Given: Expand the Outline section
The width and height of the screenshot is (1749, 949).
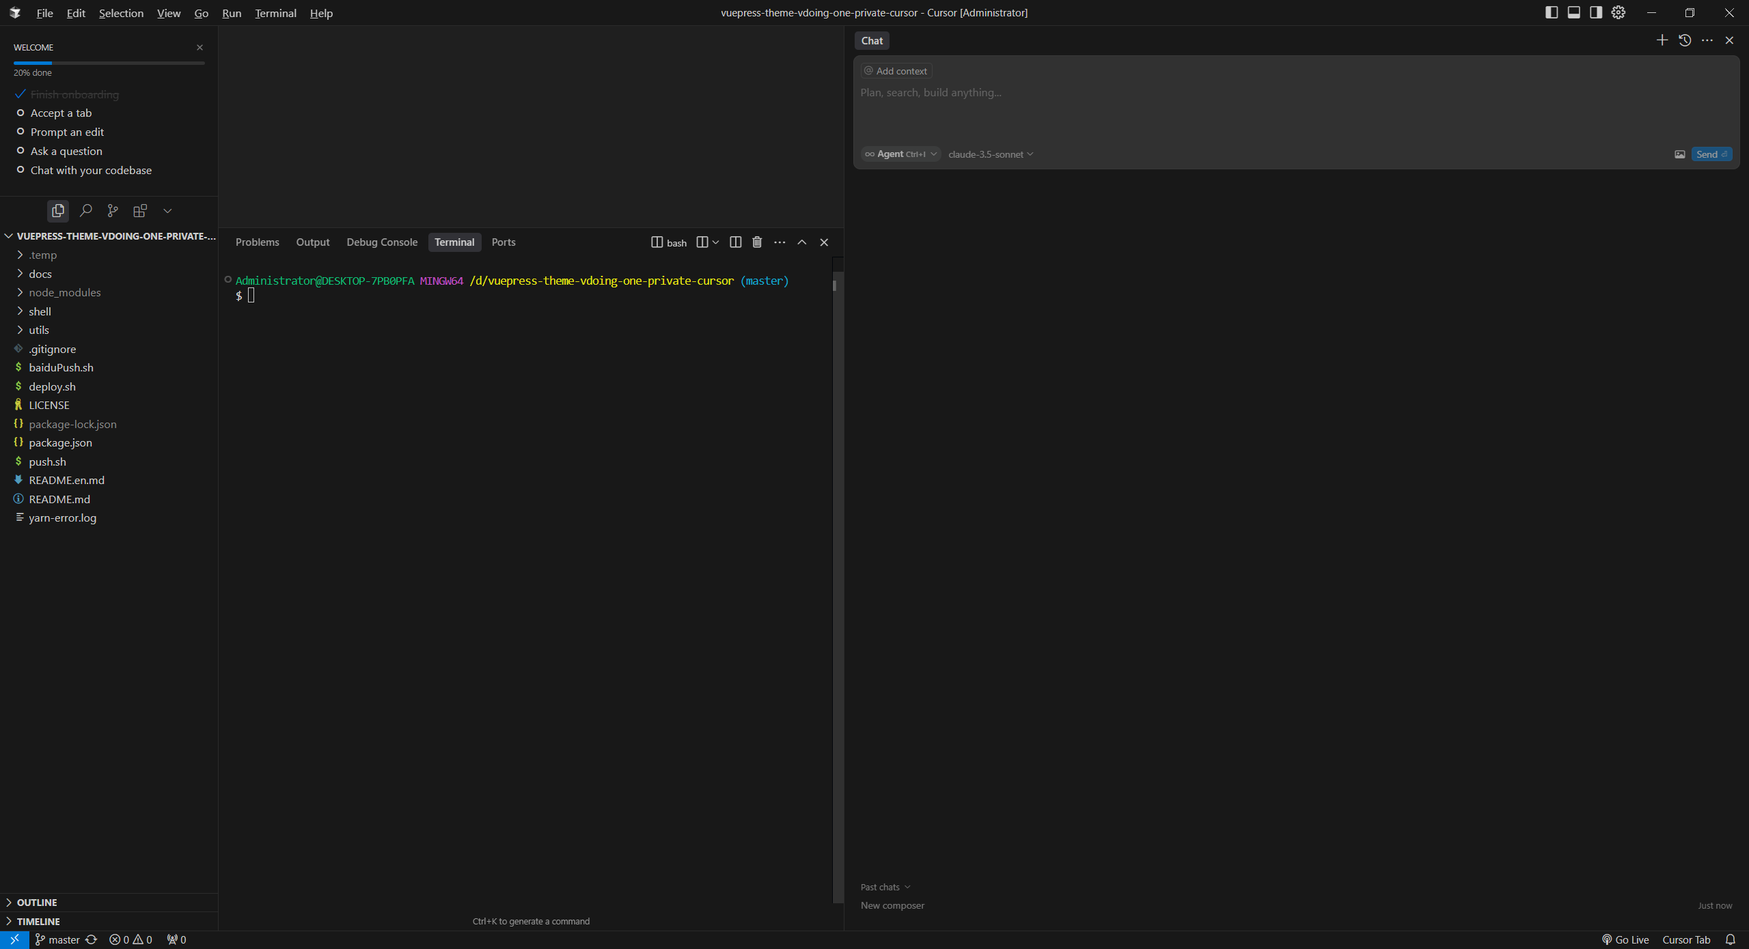Looking at the screenshot, I should click(109, 903).
